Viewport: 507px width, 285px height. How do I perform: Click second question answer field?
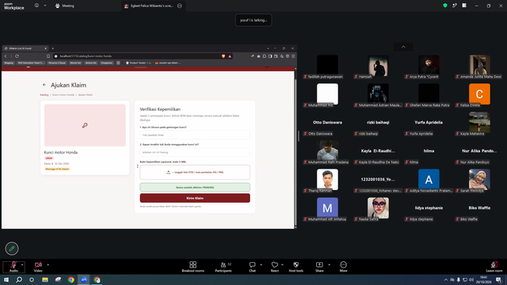195,152
